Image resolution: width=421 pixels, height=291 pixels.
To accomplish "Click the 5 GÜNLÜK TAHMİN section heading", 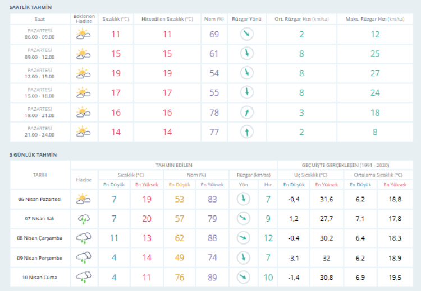I will pos(33,154).
